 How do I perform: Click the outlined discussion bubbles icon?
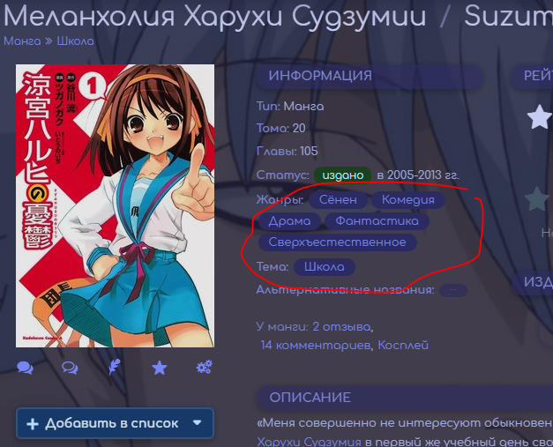(x=70, y=368)
